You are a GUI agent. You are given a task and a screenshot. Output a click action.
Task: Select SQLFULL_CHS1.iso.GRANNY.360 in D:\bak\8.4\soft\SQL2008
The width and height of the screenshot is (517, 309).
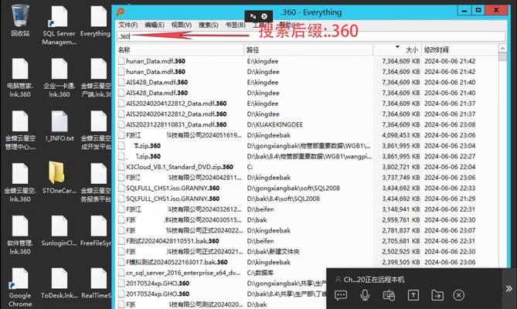172,199
